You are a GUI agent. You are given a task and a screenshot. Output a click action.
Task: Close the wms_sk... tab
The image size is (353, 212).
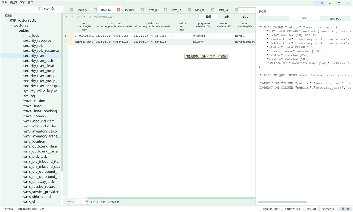tap(189, 10)
